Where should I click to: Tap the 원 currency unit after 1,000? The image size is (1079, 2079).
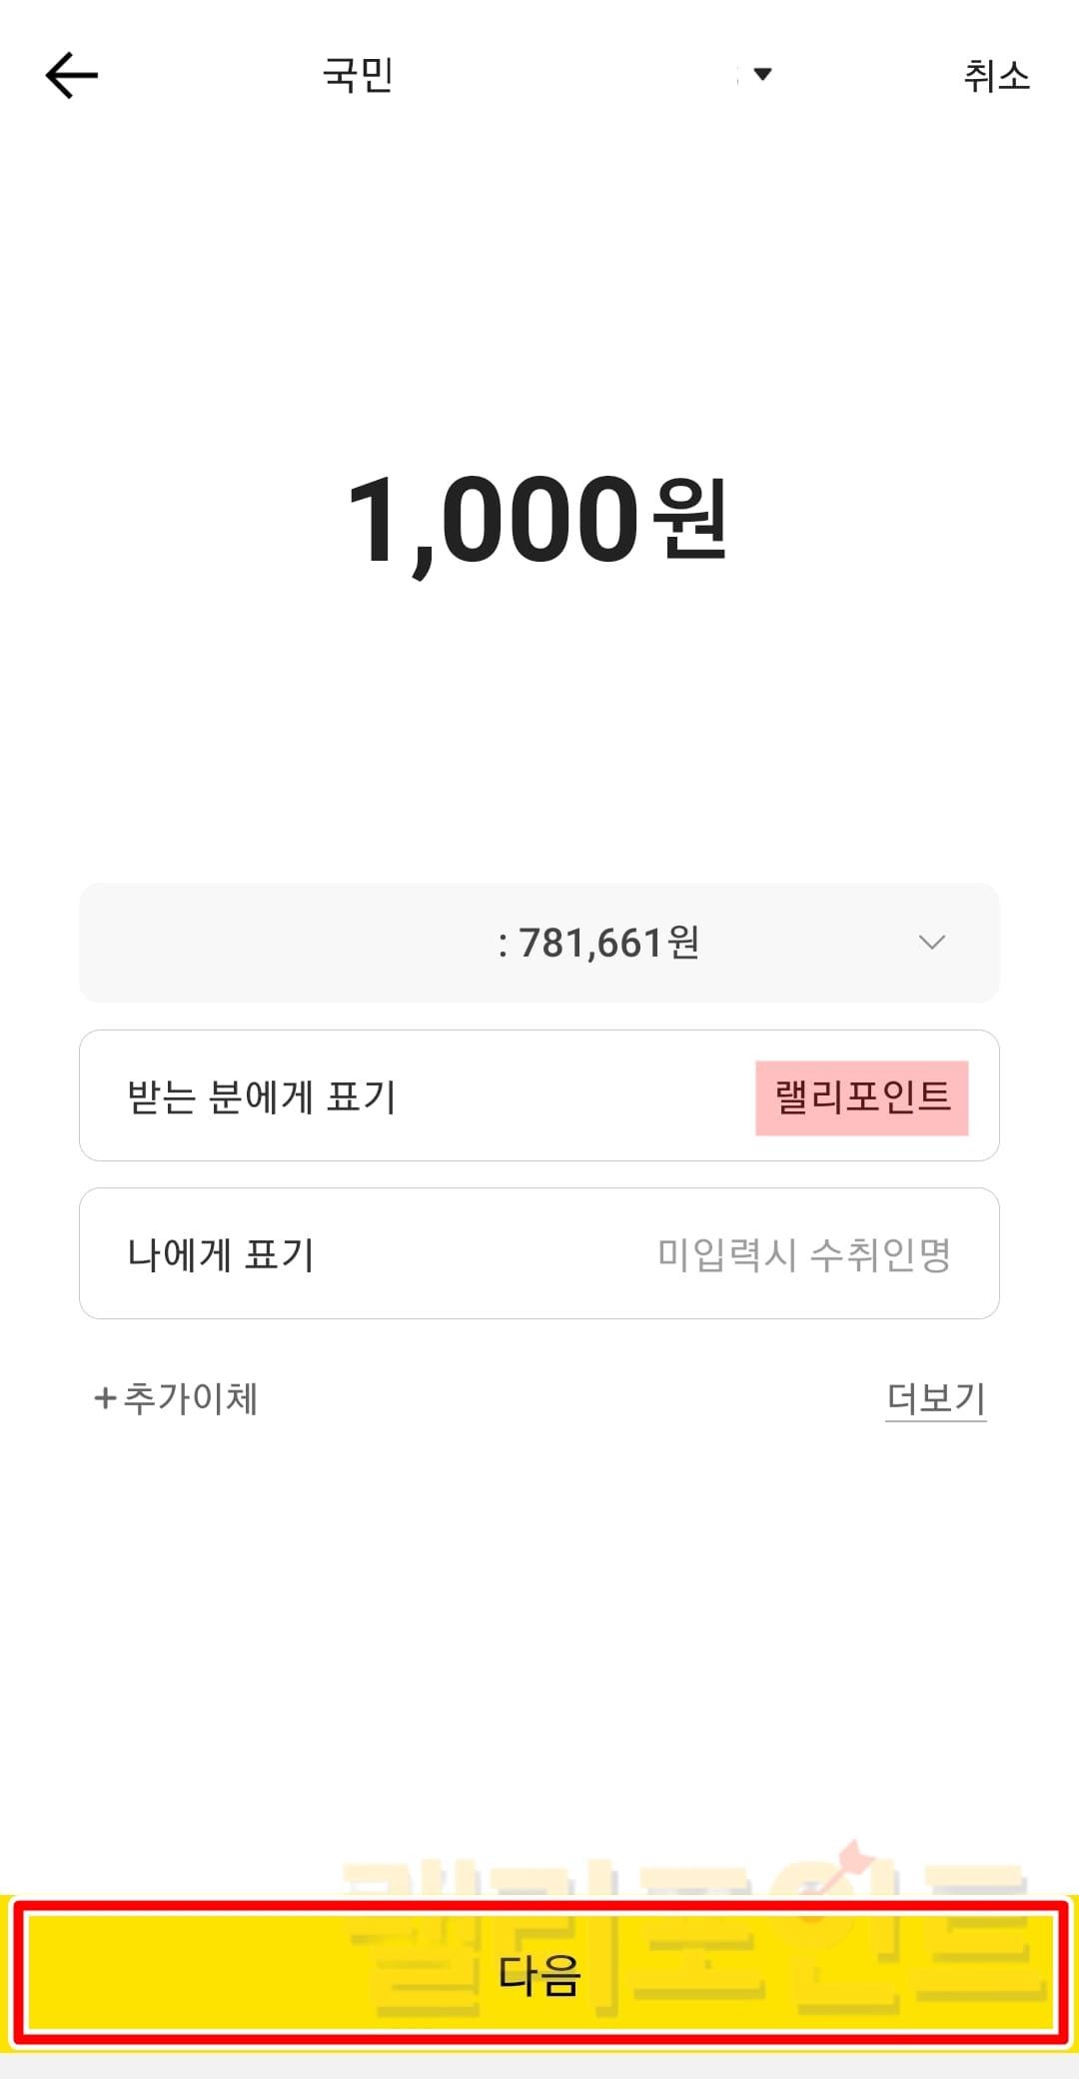(689, 518)
